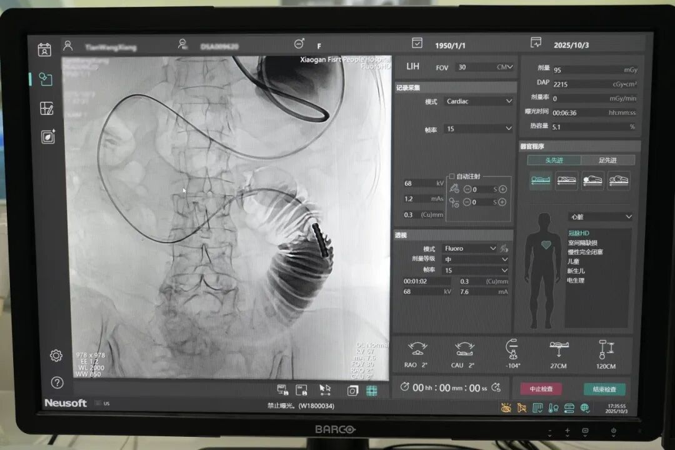The image size is (675, 450).
Task: Select the 头先进 orientation toggle
Action: tap(554, 161)
